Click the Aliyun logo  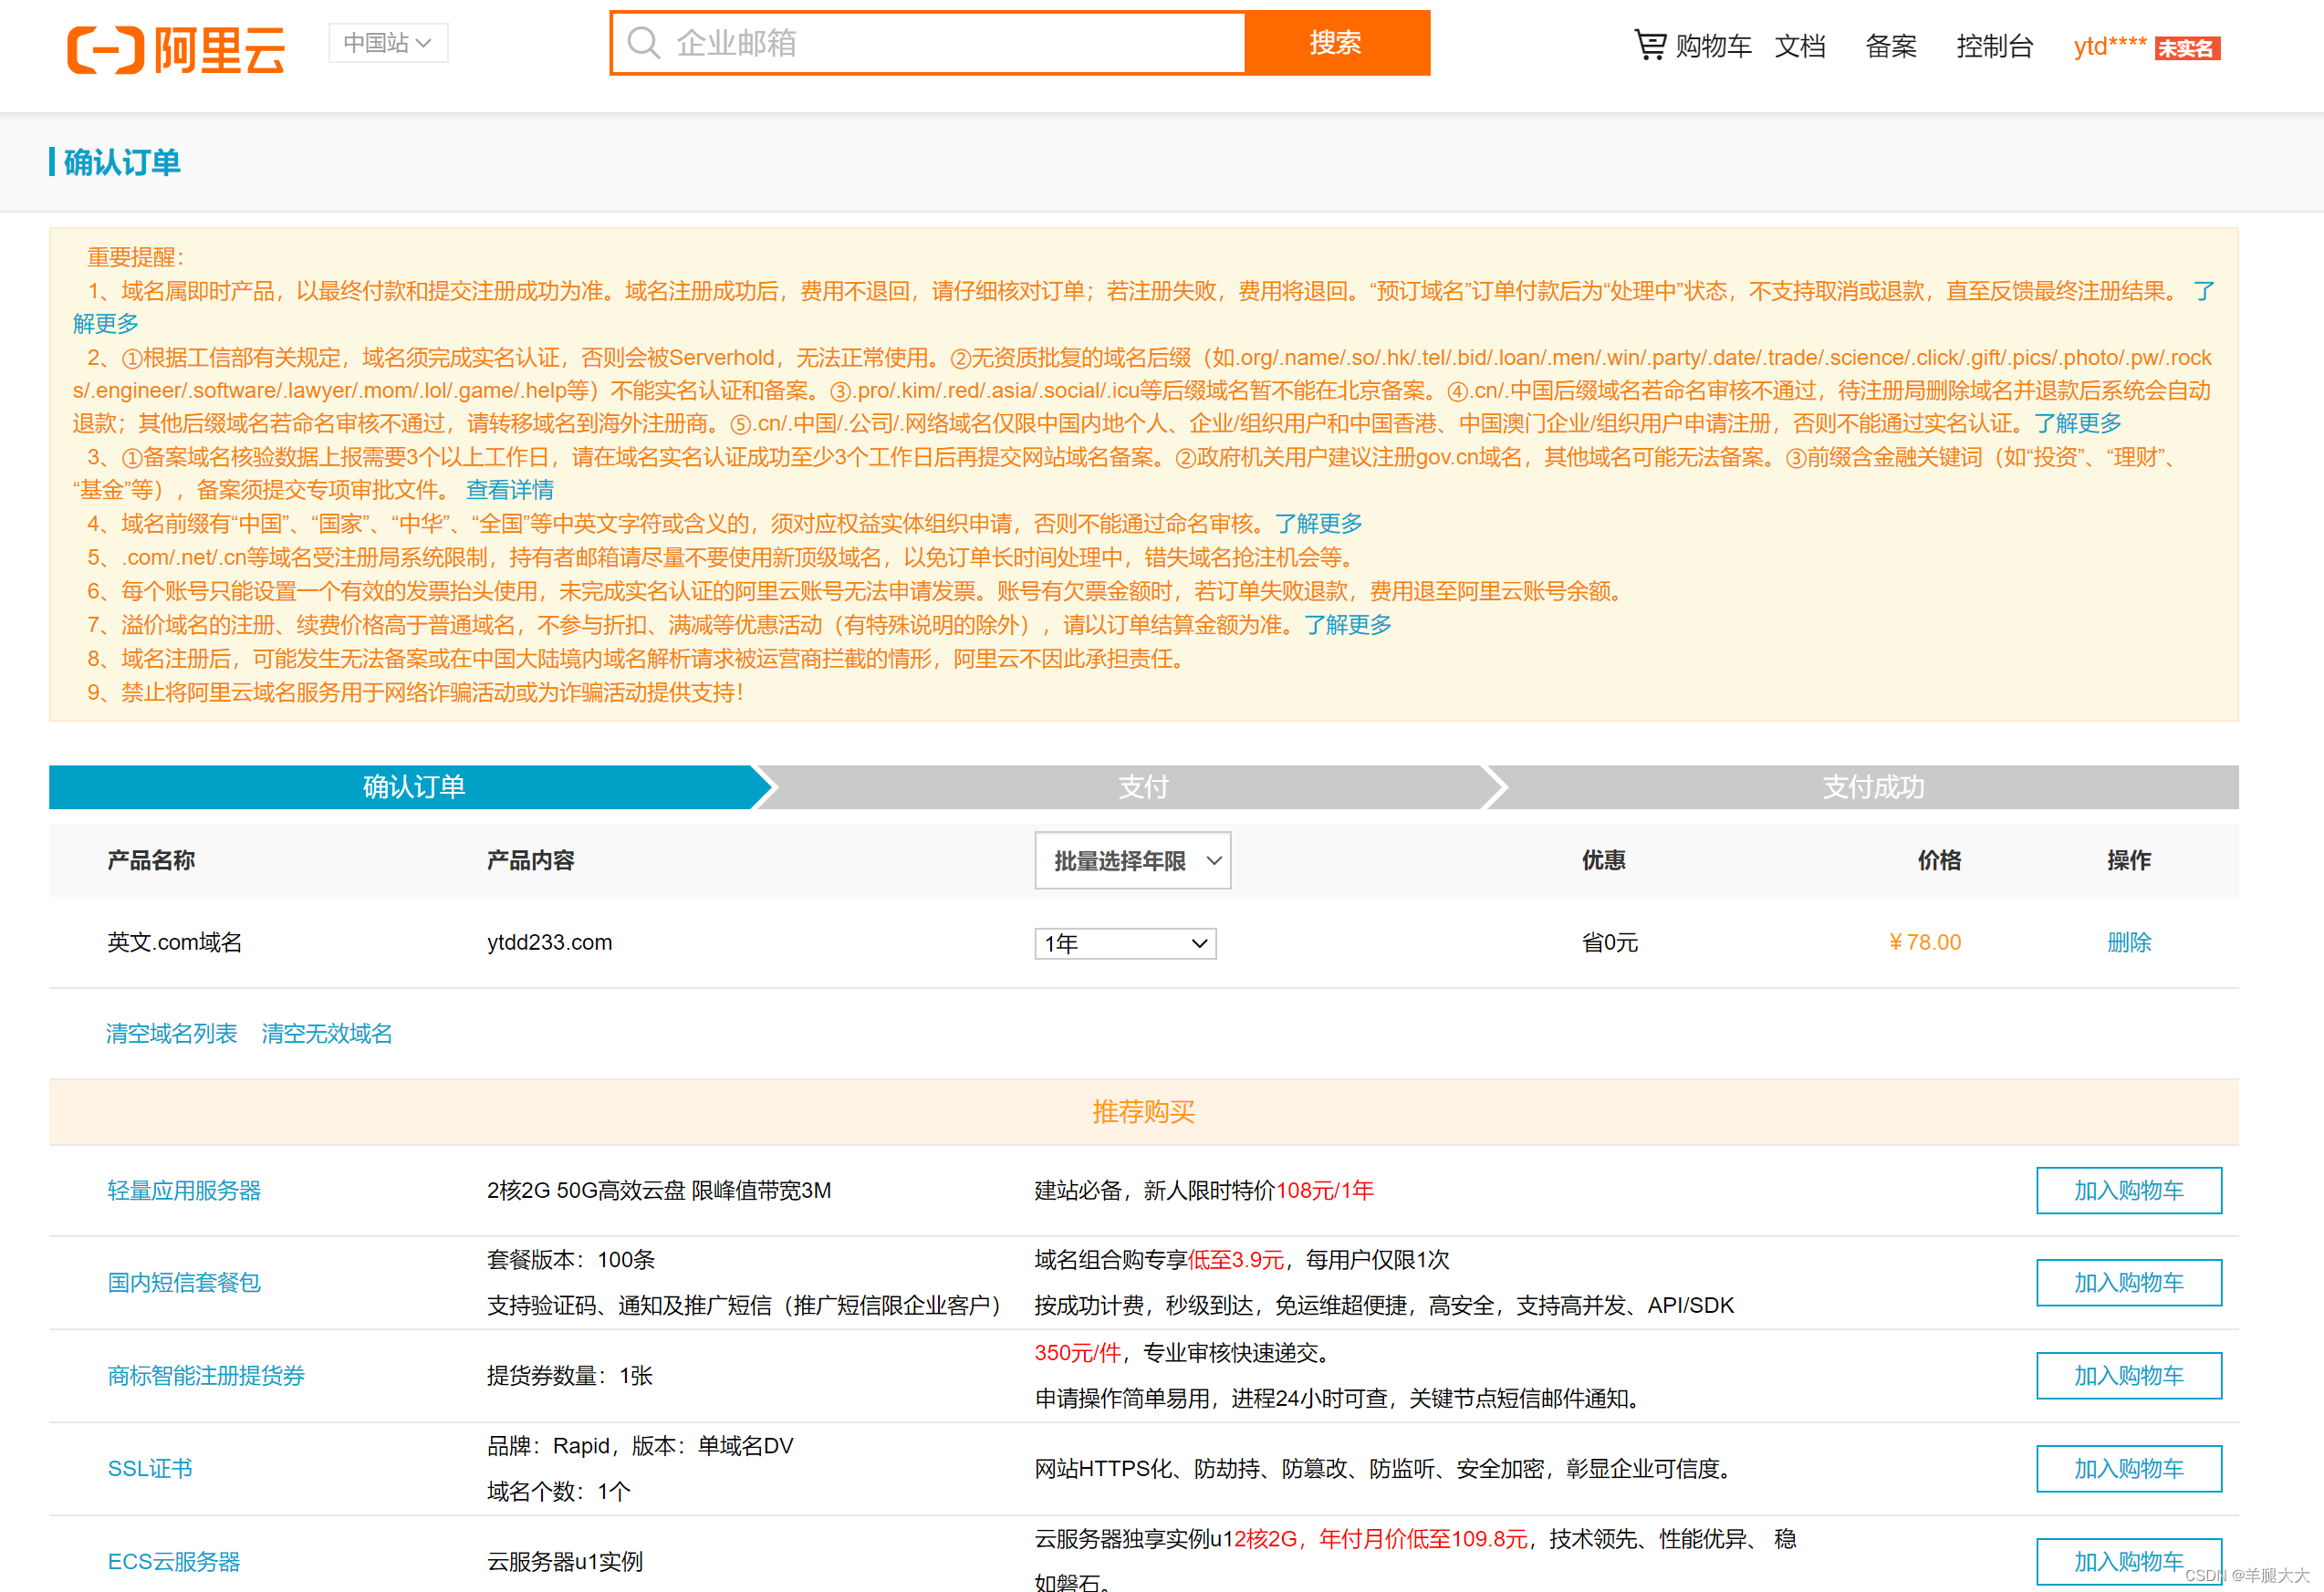(x=176, y=49)
